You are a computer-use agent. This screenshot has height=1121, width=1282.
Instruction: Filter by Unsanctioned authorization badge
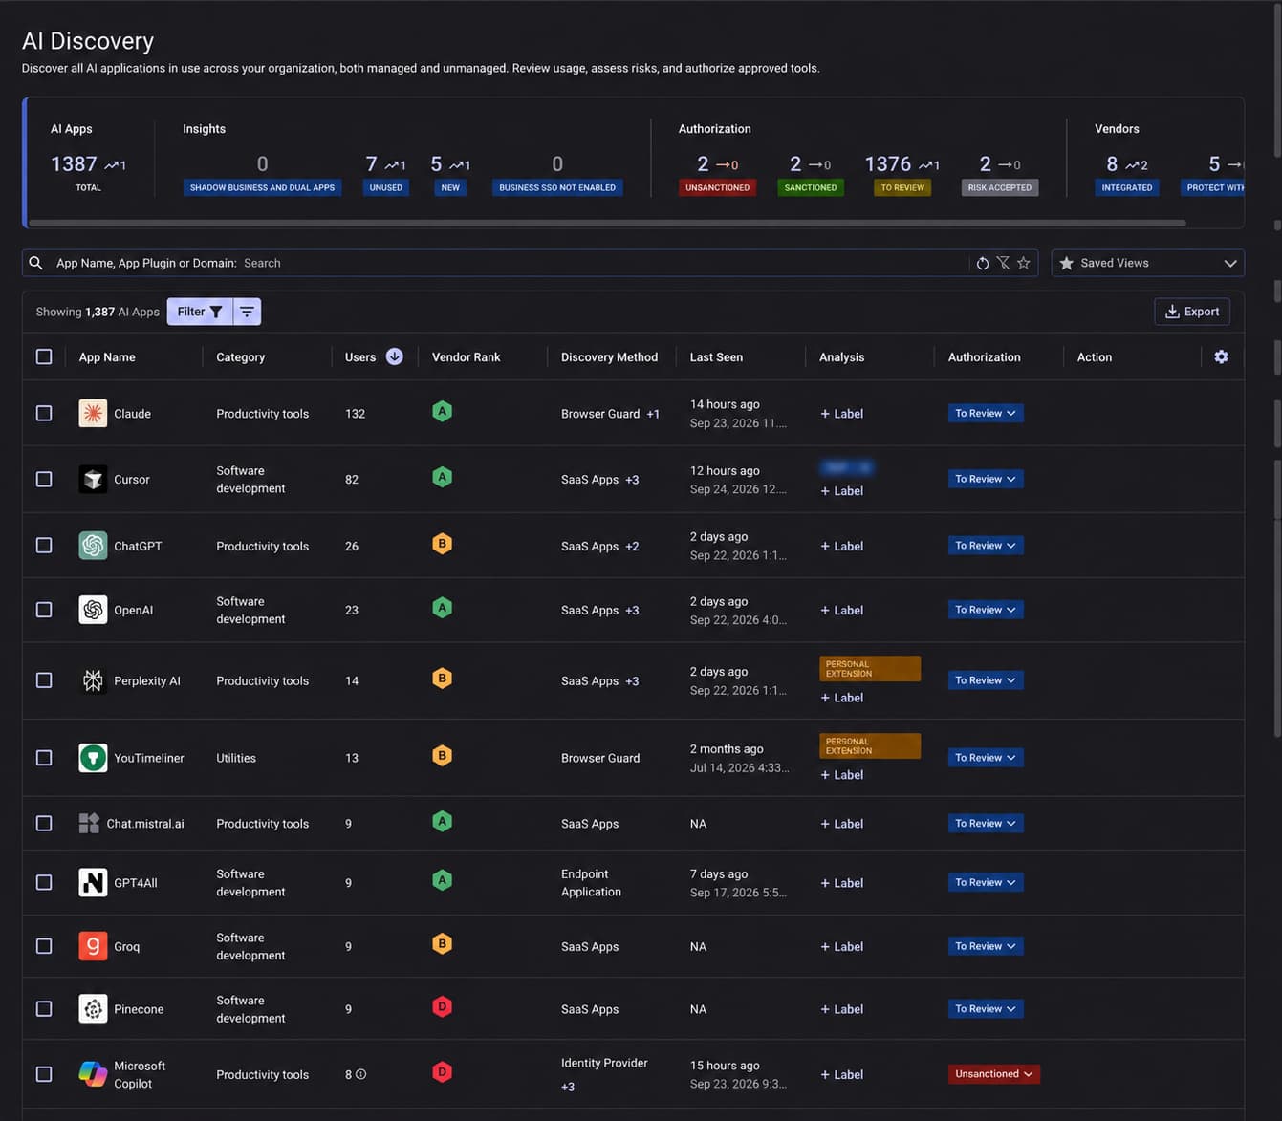717,187
